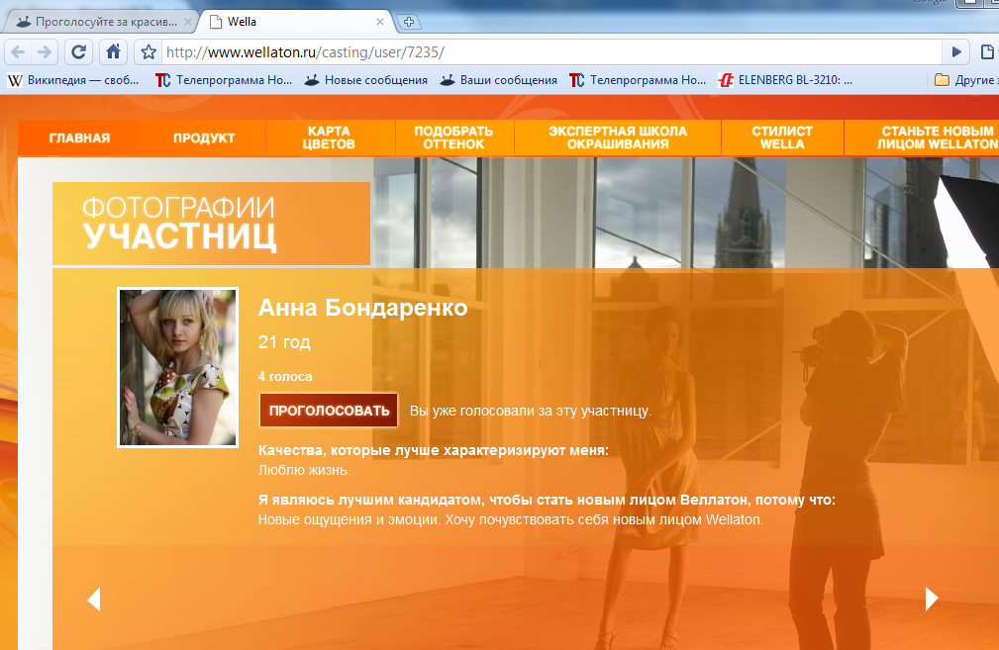Viewport: 999px width, 650px height.
Task: Bookmark this page with the star icon
Action: 149,52
